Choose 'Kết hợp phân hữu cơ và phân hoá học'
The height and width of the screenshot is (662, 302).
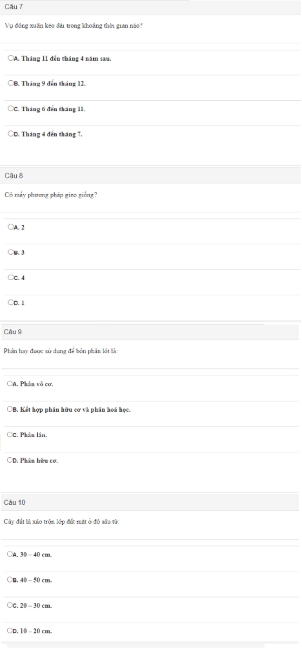tap(10, 409)
